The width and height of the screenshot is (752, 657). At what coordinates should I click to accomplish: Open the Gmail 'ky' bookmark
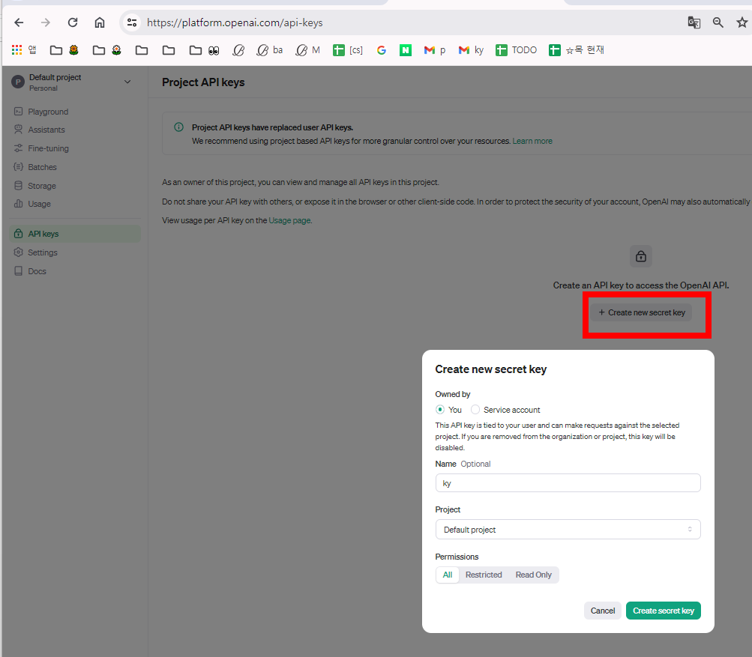[x=471, y=50]
